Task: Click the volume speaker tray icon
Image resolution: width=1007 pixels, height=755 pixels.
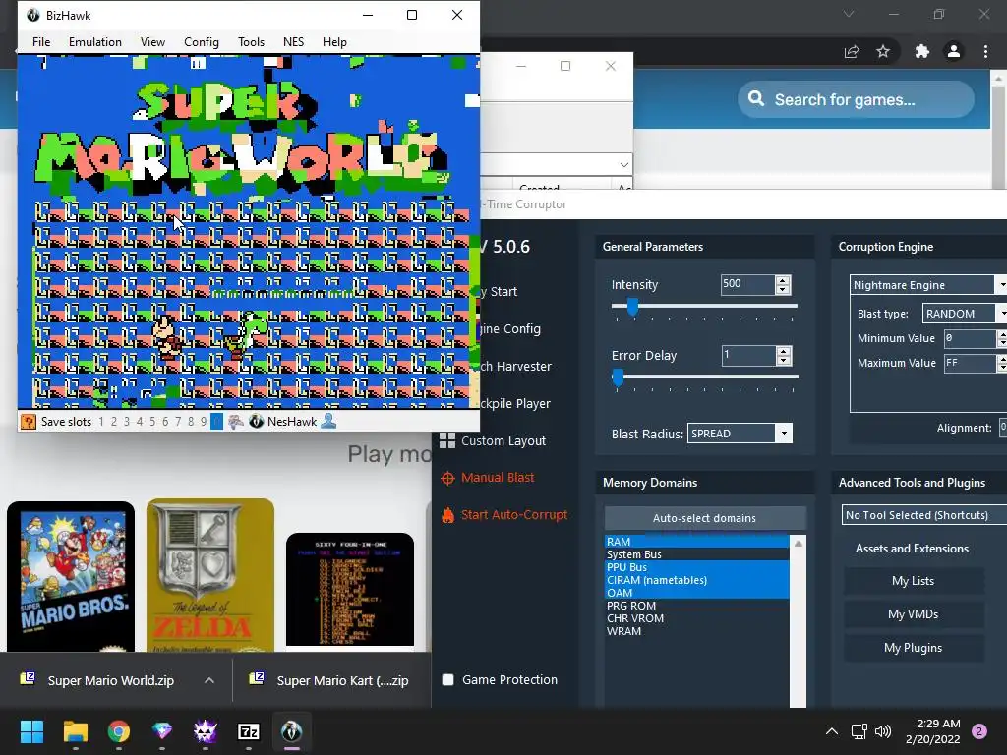Action: (883, 731)
